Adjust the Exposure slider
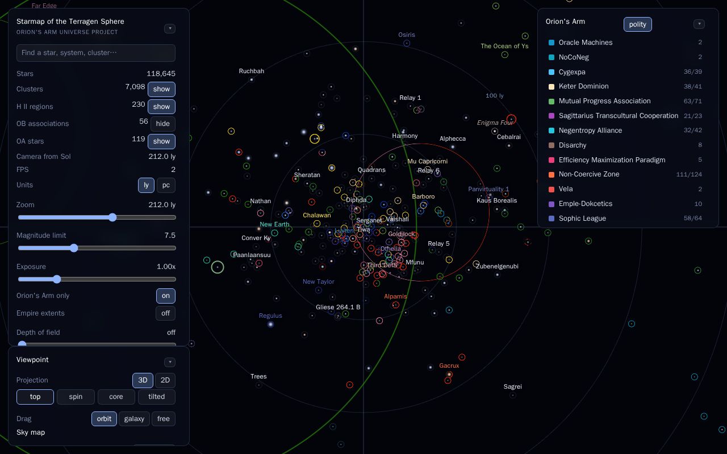The height and width of the screenshot is (454, 727). click(x=97, y=279)
